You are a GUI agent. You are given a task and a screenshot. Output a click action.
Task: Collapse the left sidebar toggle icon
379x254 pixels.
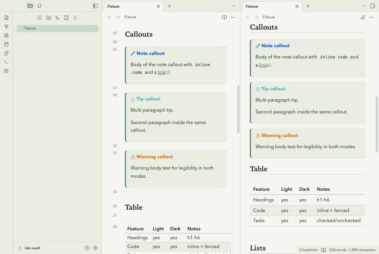tap(95, 6)
